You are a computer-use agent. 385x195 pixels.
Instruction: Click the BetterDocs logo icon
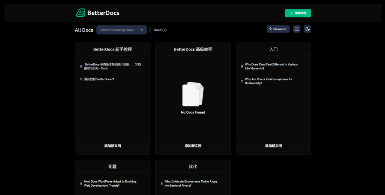(x=80, y=13)
